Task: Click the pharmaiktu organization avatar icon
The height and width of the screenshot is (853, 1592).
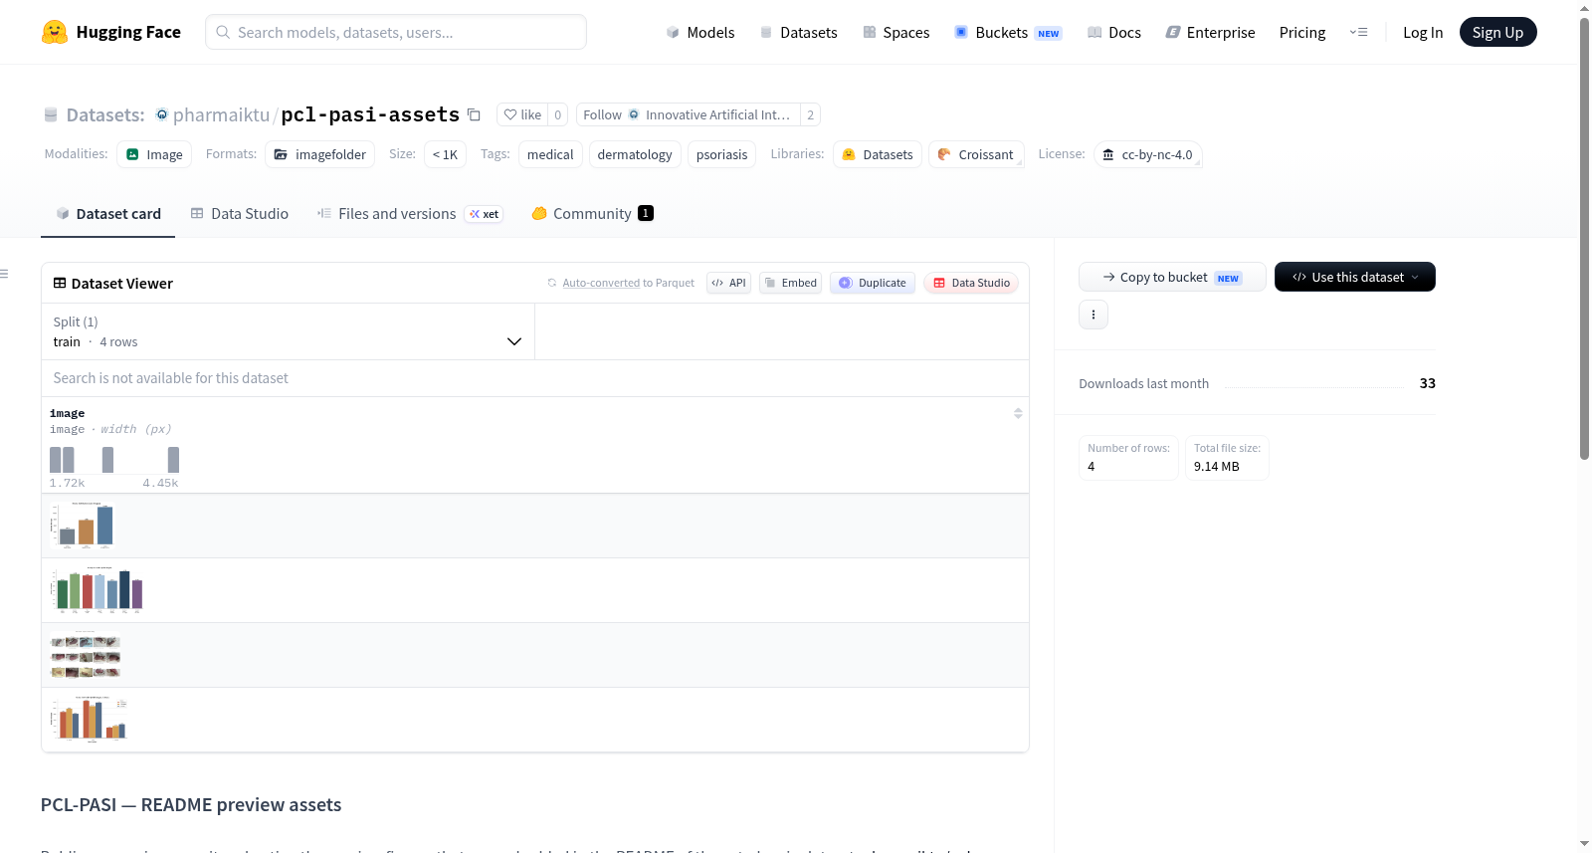Action: click(x=162, y=114)
